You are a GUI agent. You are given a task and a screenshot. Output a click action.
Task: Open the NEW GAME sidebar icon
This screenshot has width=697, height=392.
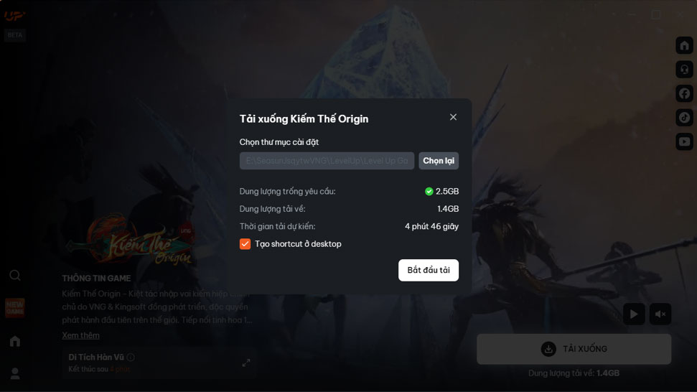tap(14, 307)
